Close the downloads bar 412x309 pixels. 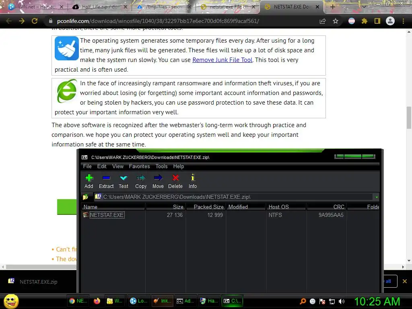pos(405,281)
